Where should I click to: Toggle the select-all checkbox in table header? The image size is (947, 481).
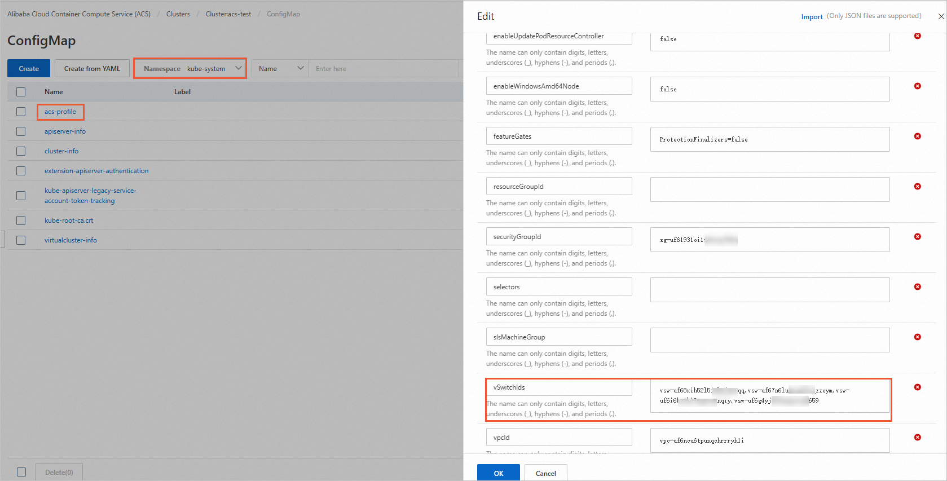click(x=21, y=92)
